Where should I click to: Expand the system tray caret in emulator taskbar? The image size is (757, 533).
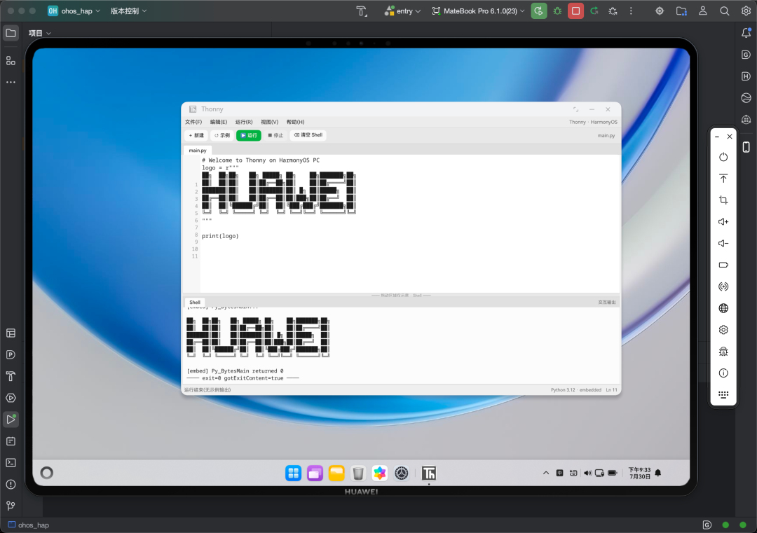pos(546,473)
